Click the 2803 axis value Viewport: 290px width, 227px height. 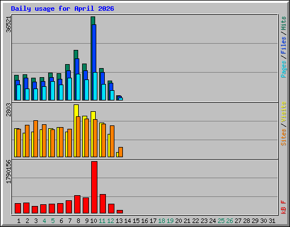(8, 110)
